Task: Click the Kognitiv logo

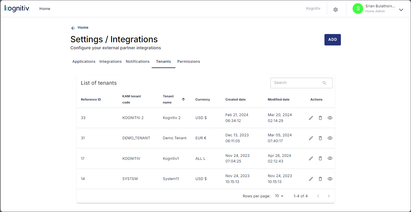Action: (x=17, y=9)
